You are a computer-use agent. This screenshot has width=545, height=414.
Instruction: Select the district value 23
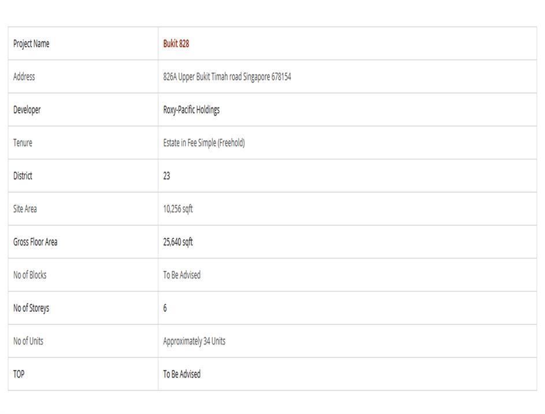[x=166, y=176]
